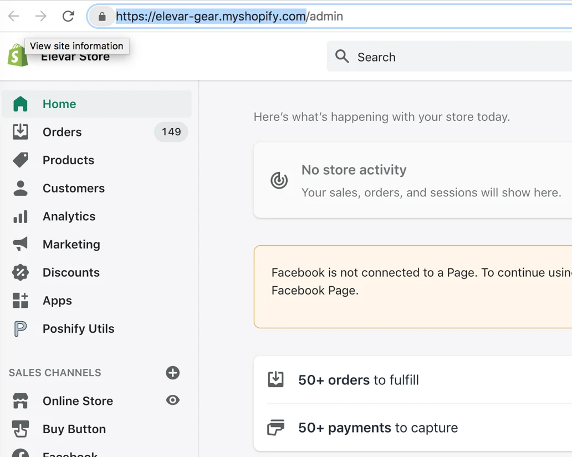Click the browser forward arrow
572x457 pixels.
(x=41, y=16)
